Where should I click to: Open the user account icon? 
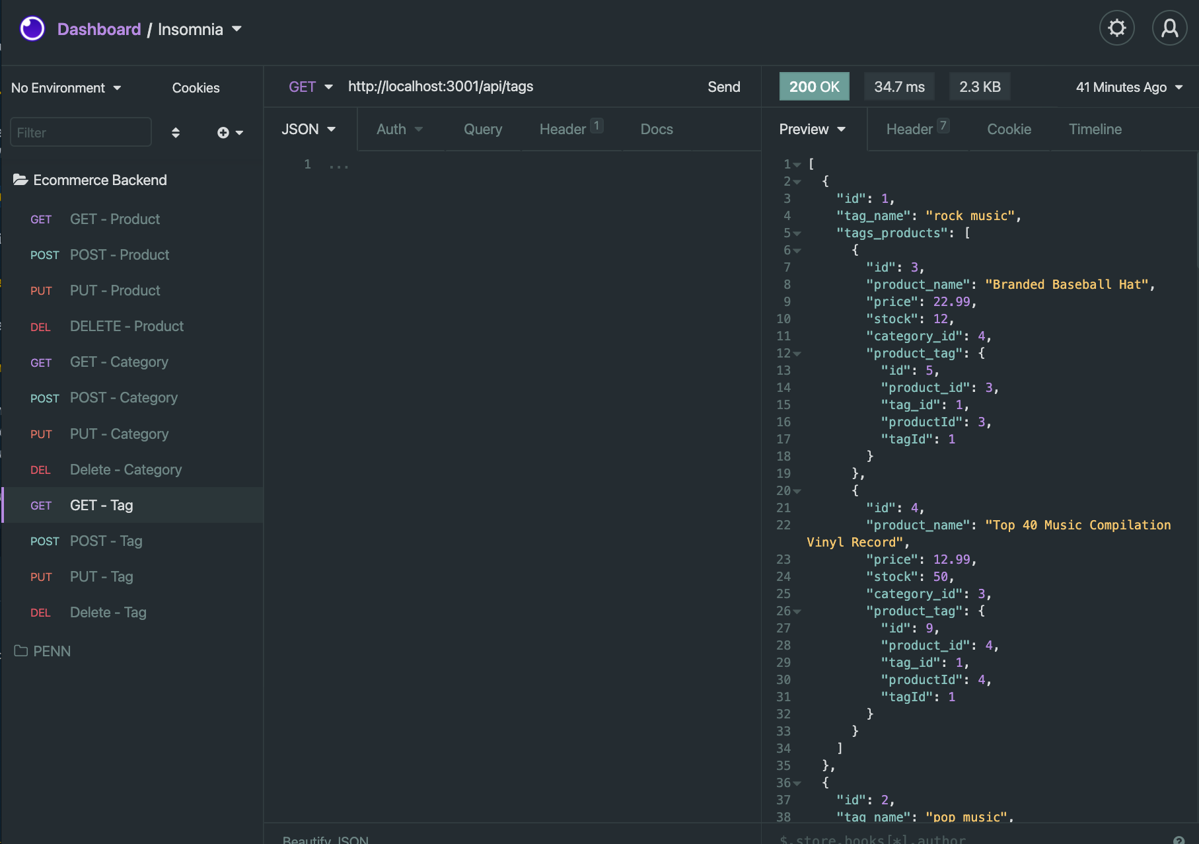click(1169, 28)
